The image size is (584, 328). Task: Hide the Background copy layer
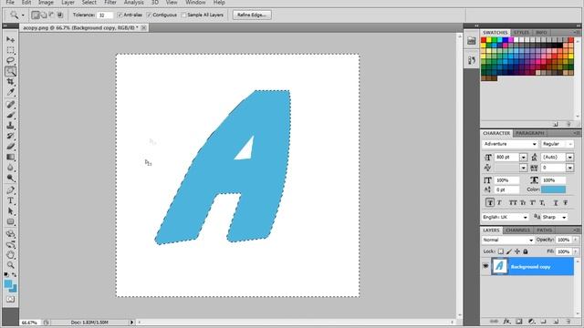[x=485, y=266]
